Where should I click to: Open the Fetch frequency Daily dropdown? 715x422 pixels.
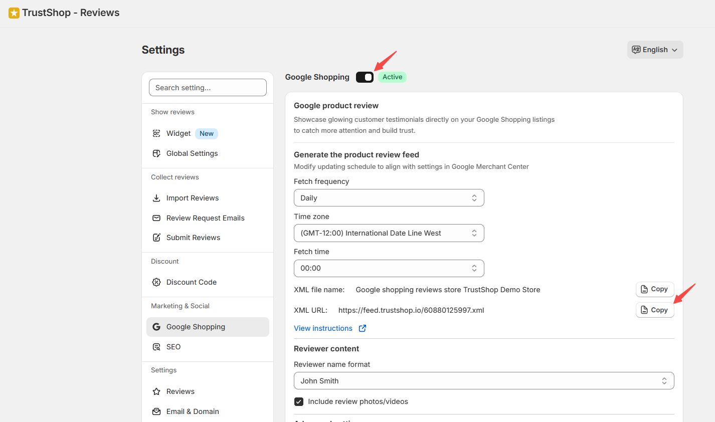click(x=389, y=198)
